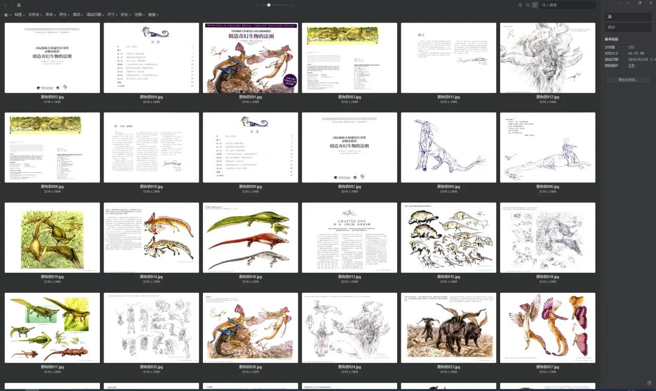This screenshot has width=656, height=391.
Task: Expand the 链接 filter dropdown
Action: (x=154, y=15)
